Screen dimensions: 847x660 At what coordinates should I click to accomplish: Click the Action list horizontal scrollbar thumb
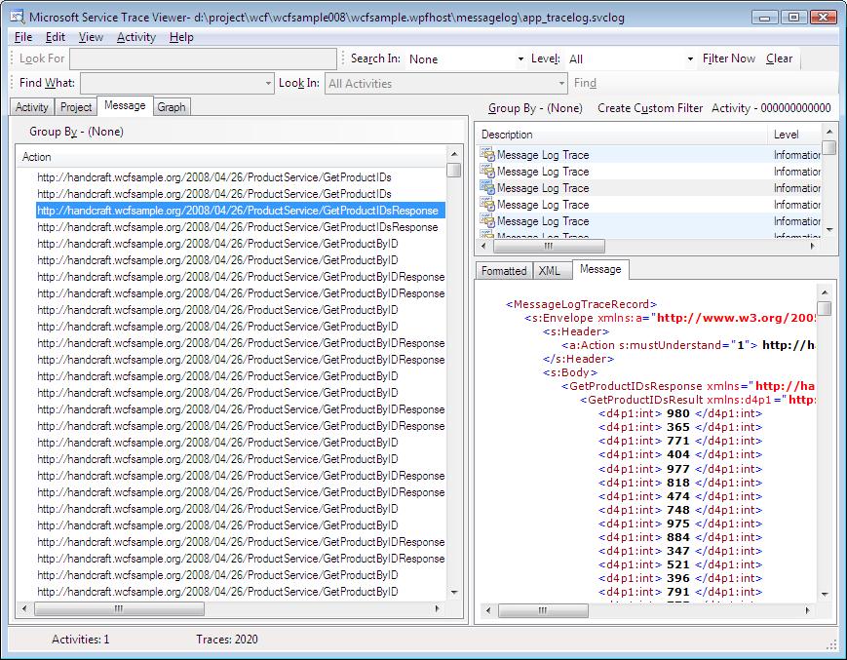(119, 608)
